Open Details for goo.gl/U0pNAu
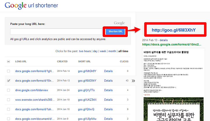 tap(108, 119)
